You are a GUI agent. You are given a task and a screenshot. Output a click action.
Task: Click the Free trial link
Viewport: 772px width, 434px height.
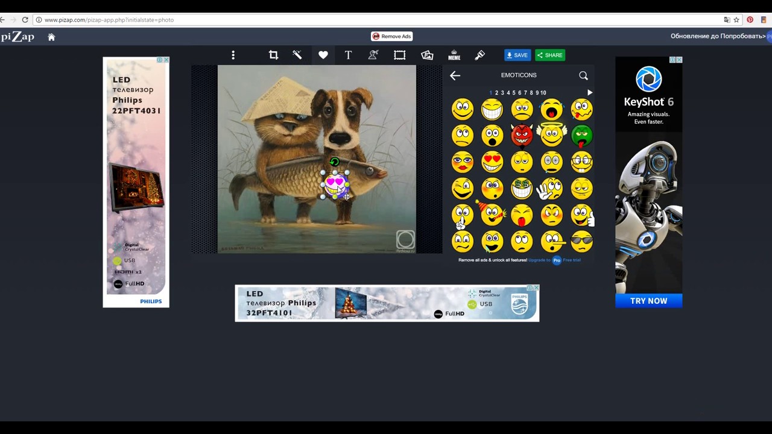coord(572,260)
